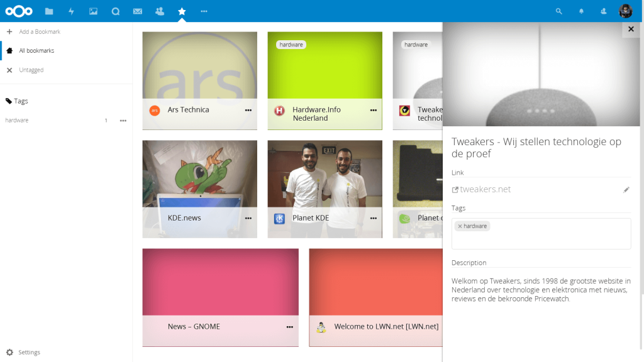This screenshot has width=644, height=362.
Task: Open the user avatar menu
Action: pos(625,11)
